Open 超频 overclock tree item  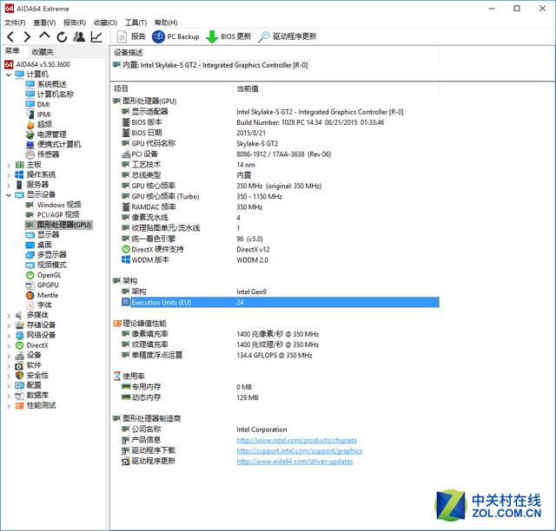pos(39,124)
